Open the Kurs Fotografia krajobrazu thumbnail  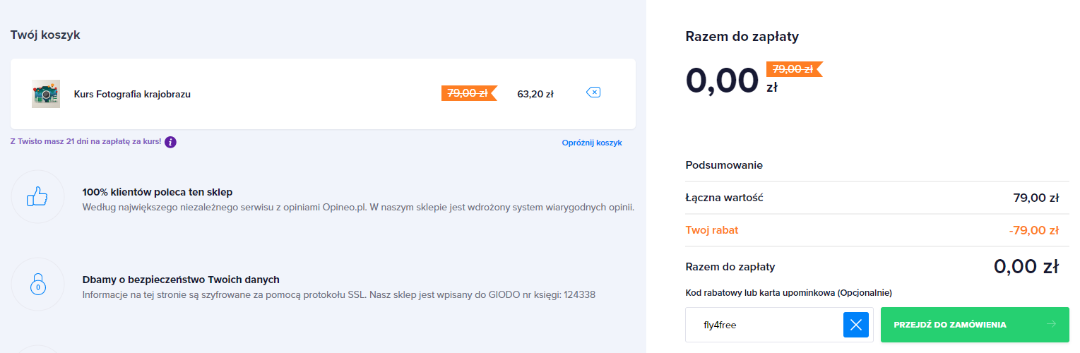point(46,94)
